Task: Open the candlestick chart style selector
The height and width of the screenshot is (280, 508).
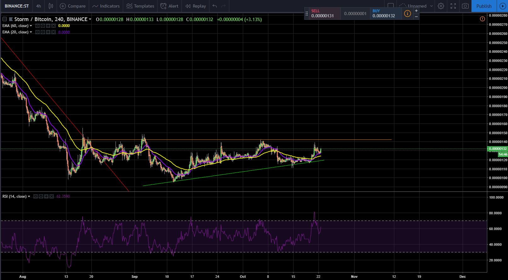Action: [51, 6]
